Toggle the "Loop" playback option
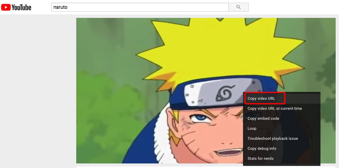The height and width of the screenshot is (168, 339). (252, 129)
